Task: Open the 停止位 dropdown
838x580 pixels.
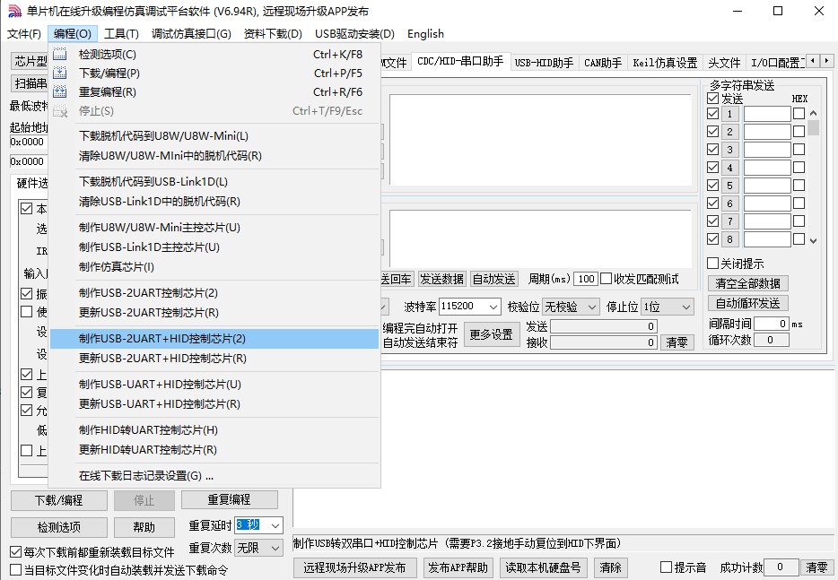Action: click(686, 307)
